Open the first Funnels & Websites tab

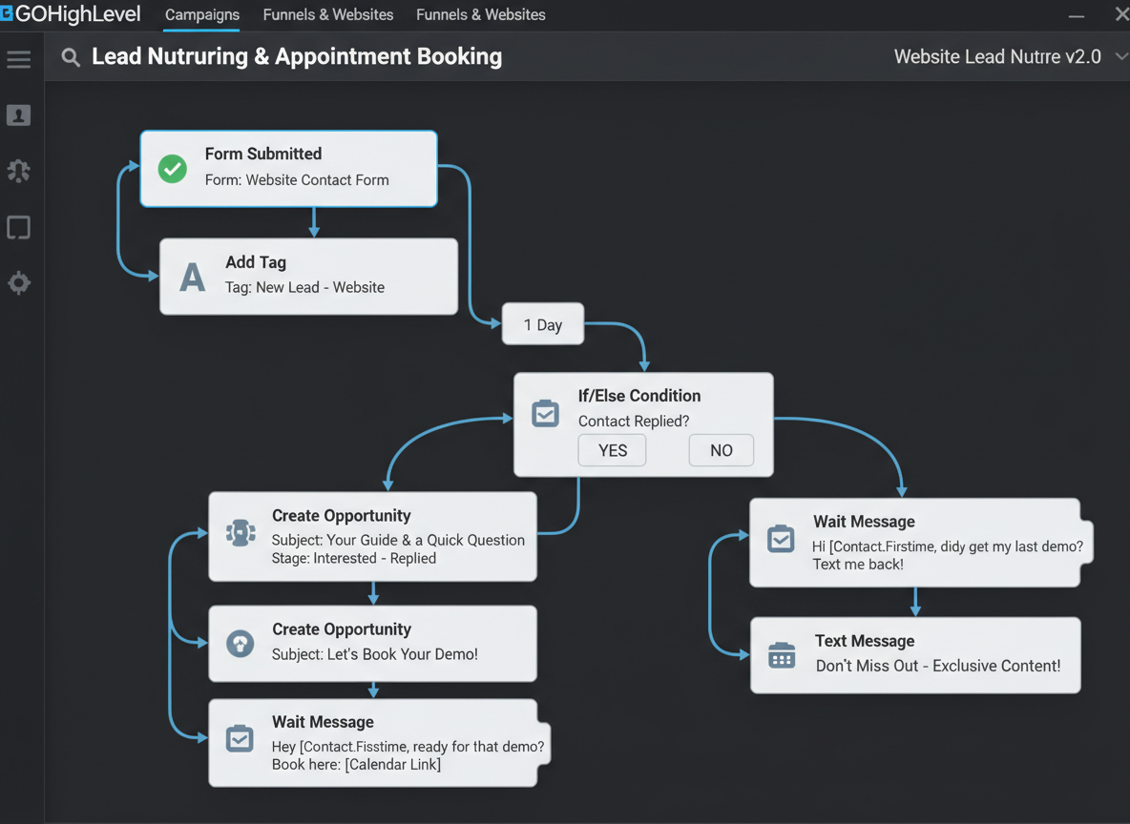click(x=328, y=15)
